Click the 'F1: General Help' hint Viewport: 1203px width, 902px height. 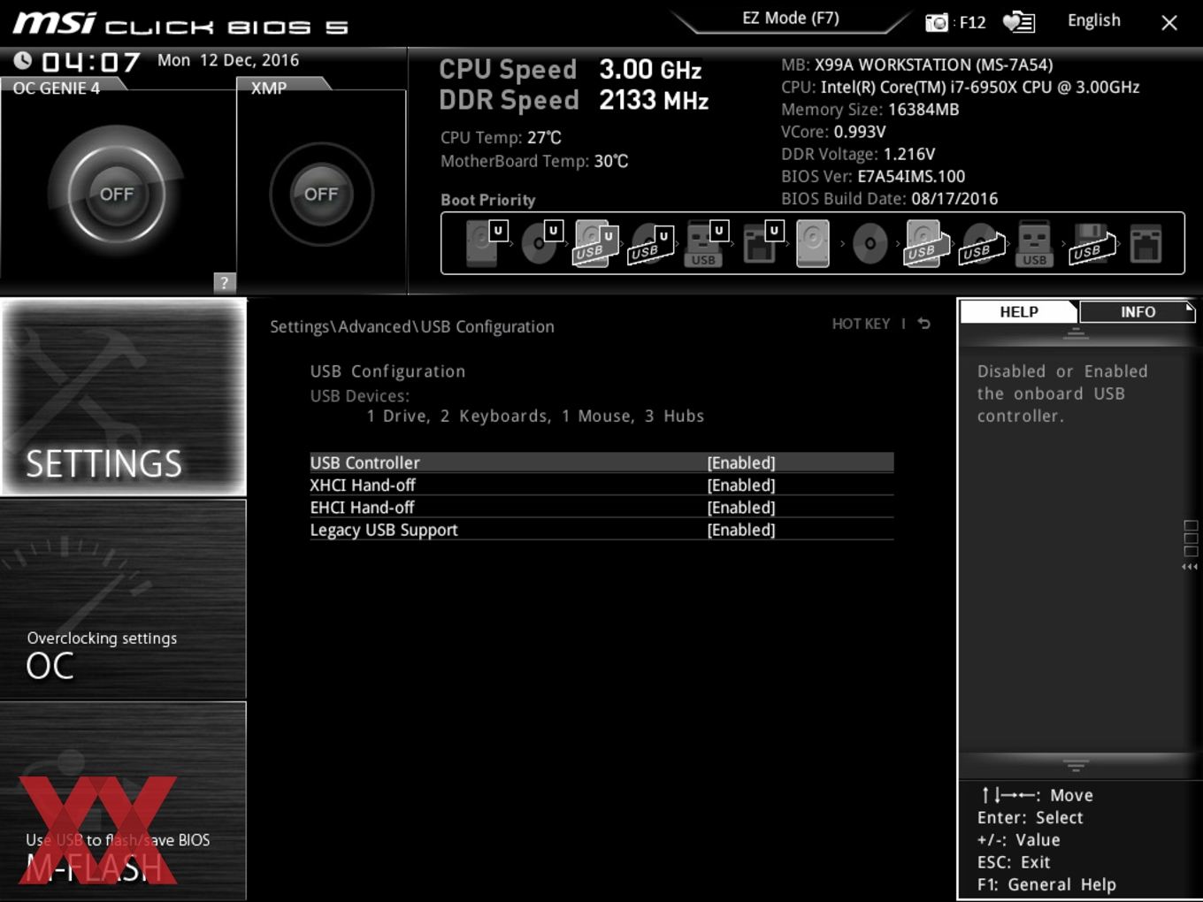1046,884
